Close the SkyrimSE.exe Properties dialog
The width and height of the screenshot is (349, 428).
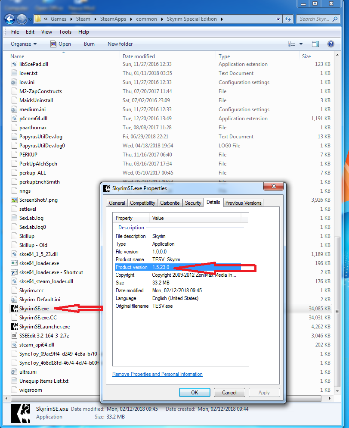[274, 186]
